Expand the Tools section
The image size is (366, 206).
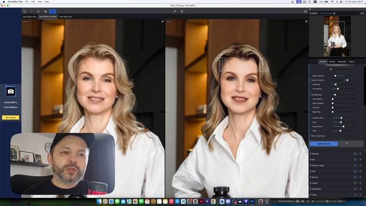(x=311, y=195)
